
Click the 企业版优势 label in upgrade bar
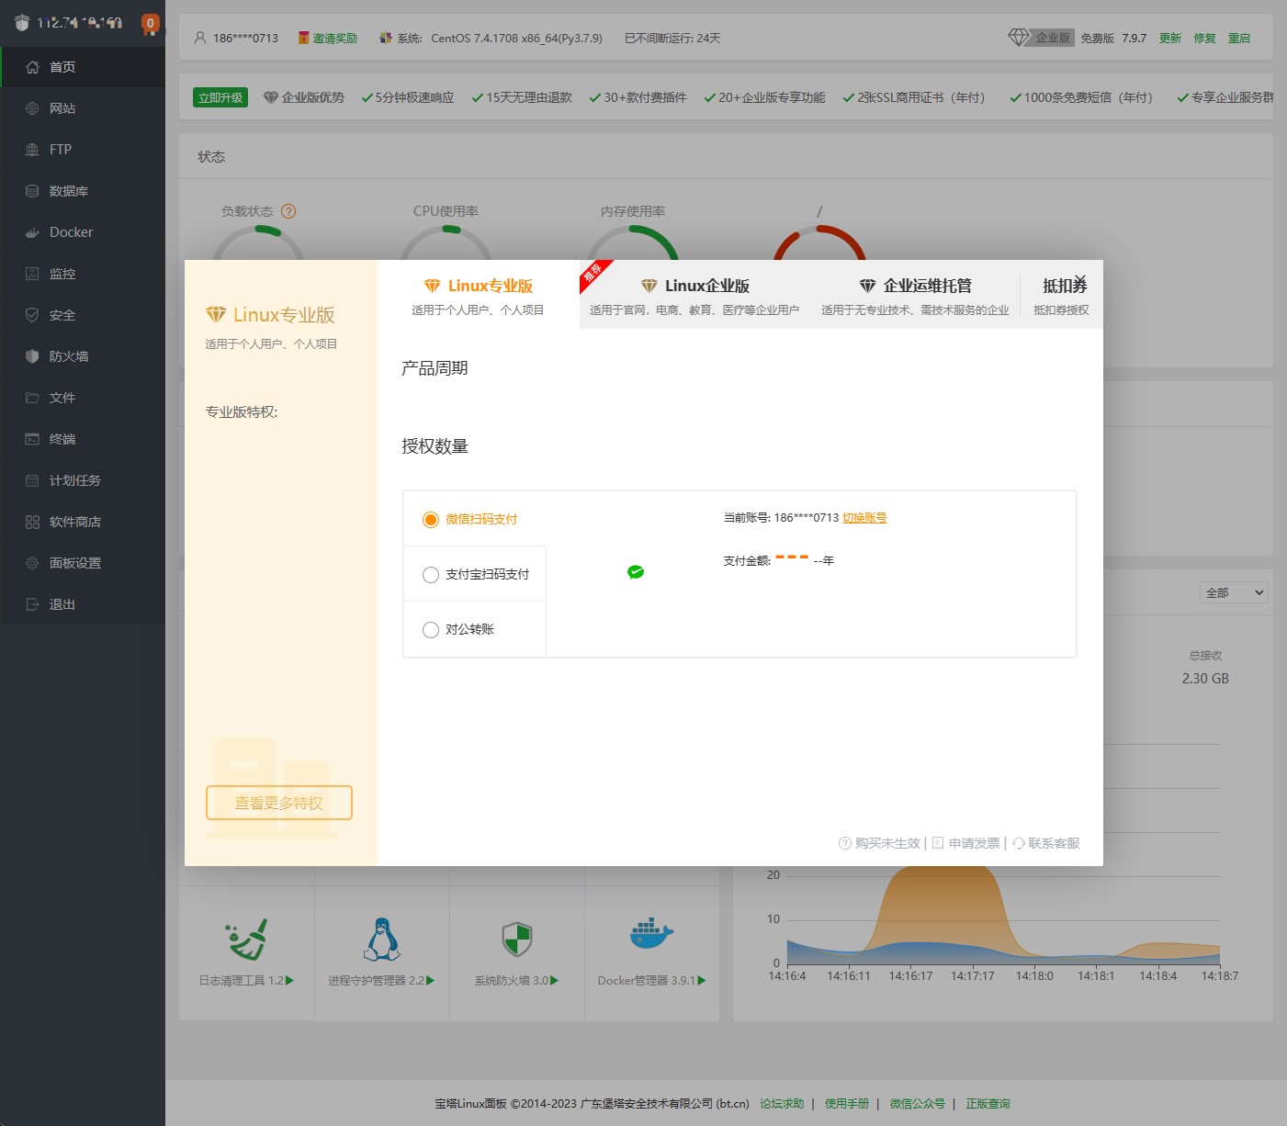pyautogui.click(x=312, y=97)
